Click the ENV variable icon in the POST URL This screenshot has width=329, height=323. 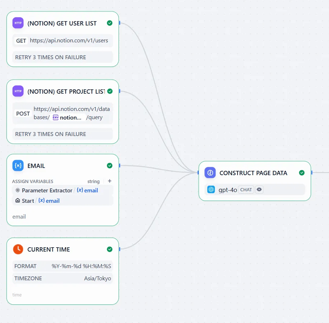click(56, 117)
